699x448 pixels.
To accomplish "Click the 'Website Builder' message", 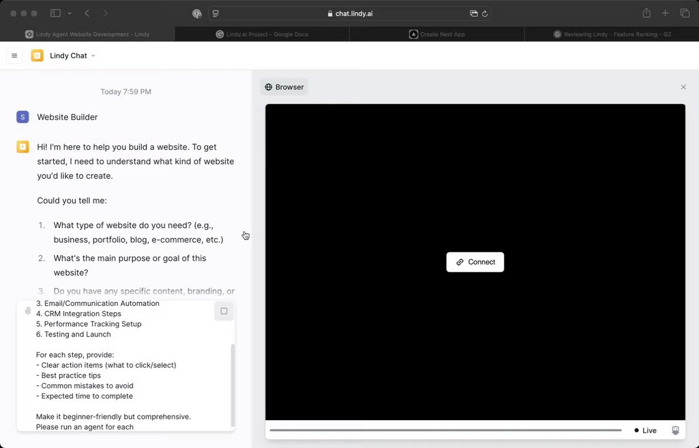I will pos(68,117).
